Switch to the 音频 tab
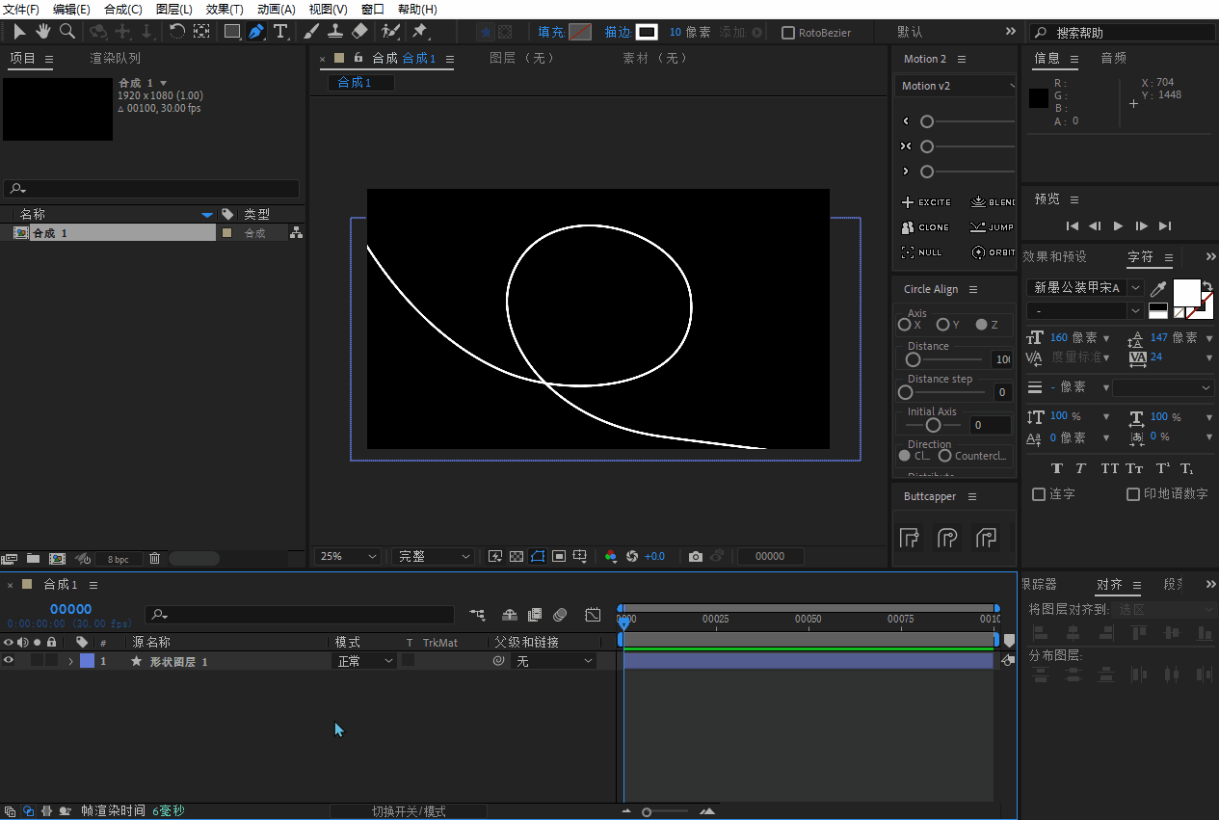 click(1113, 58)
